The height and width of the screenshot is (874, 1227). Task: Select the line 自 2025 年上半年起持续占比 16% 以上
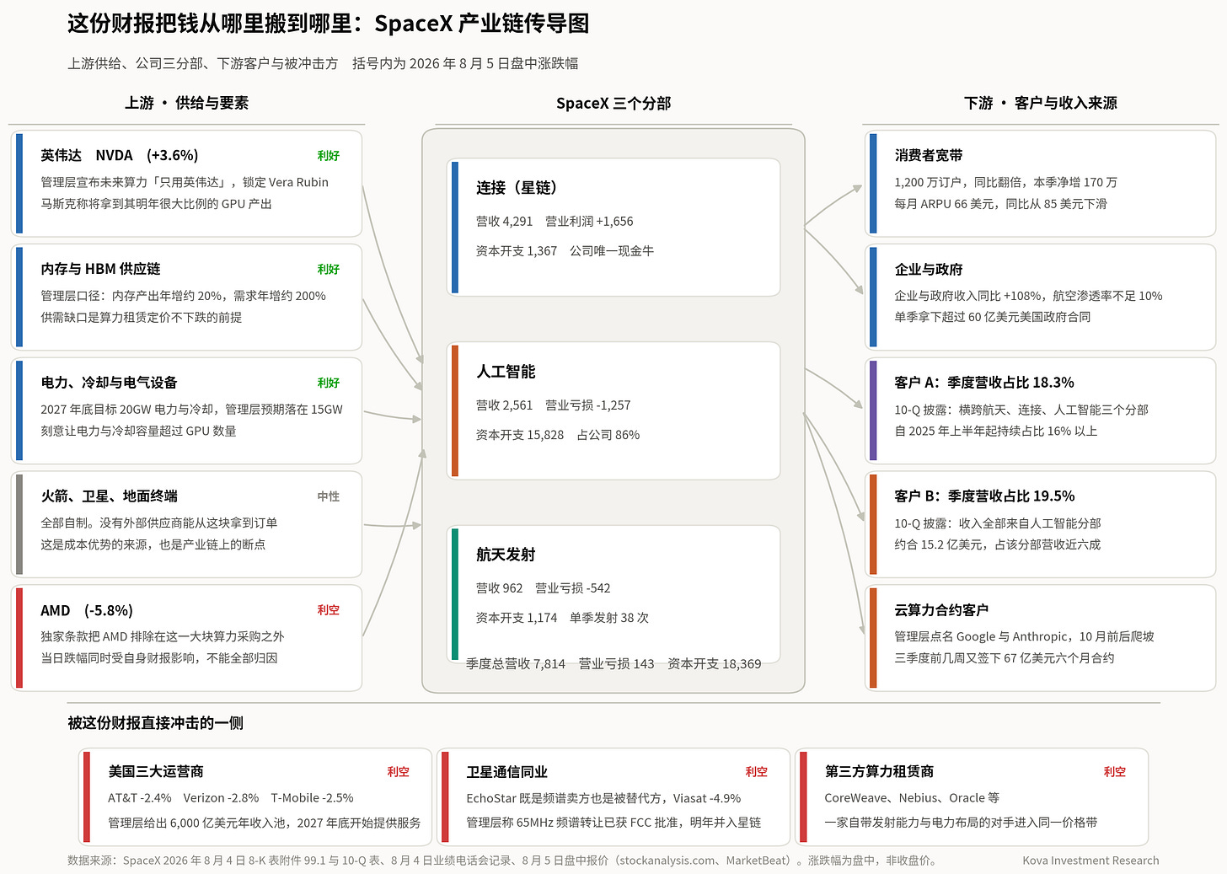(996, 431)
